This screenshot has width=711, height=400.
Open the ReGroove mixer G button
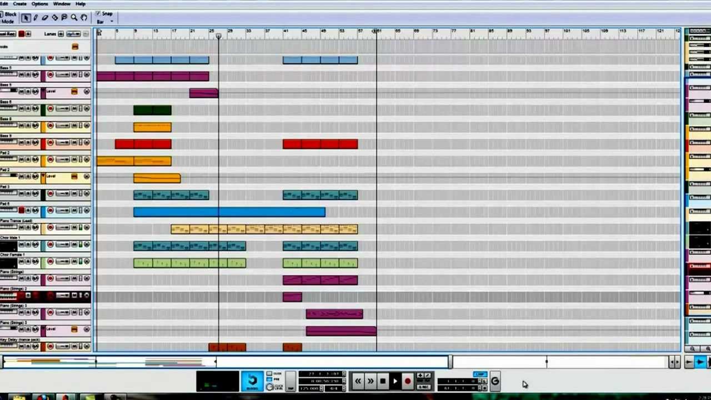[x=495, y=381]
